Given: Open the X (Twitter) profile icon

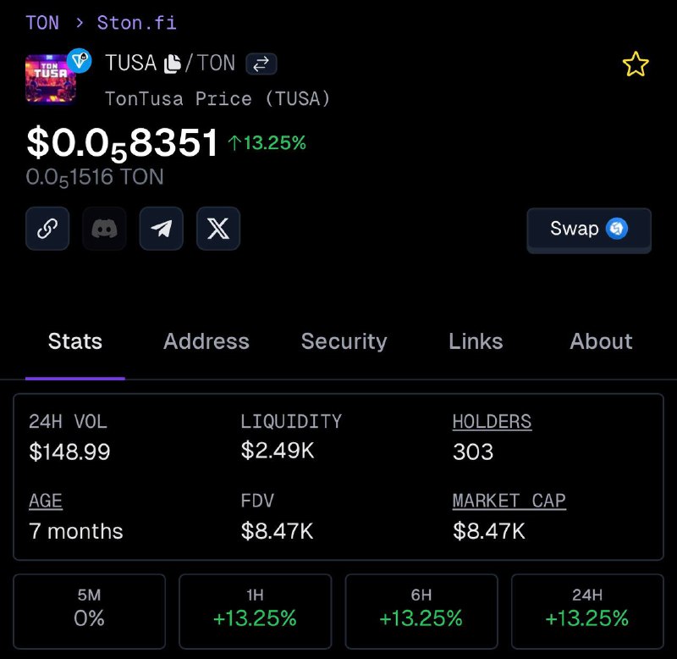Looking at the screenshot, I should [218, 228].
